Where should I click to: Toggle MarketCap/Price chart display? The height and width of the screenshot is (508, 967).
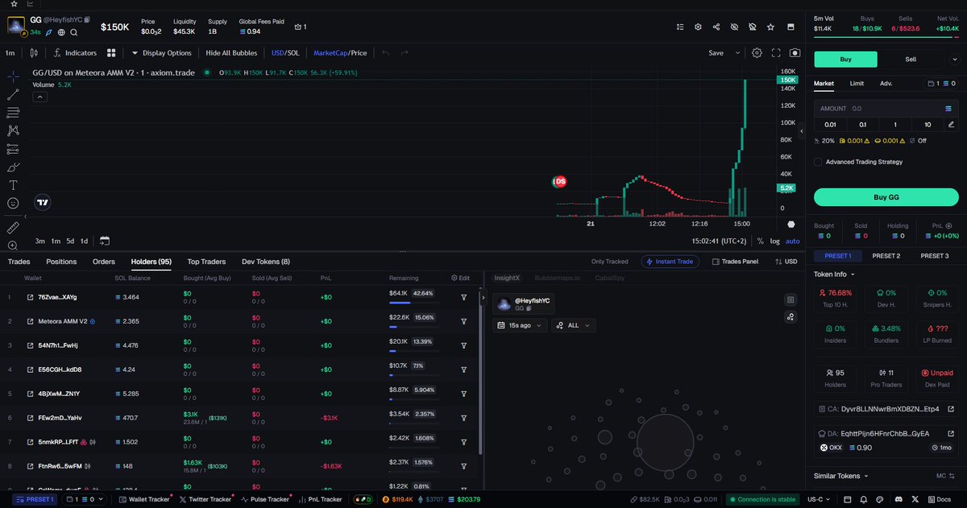coord(340,53)
